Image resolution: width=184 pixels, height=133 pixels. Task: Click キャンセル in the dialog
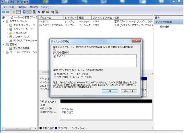coord(129,91)
